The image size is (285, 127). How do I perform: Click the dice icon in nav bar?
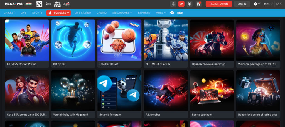point(172,13)
